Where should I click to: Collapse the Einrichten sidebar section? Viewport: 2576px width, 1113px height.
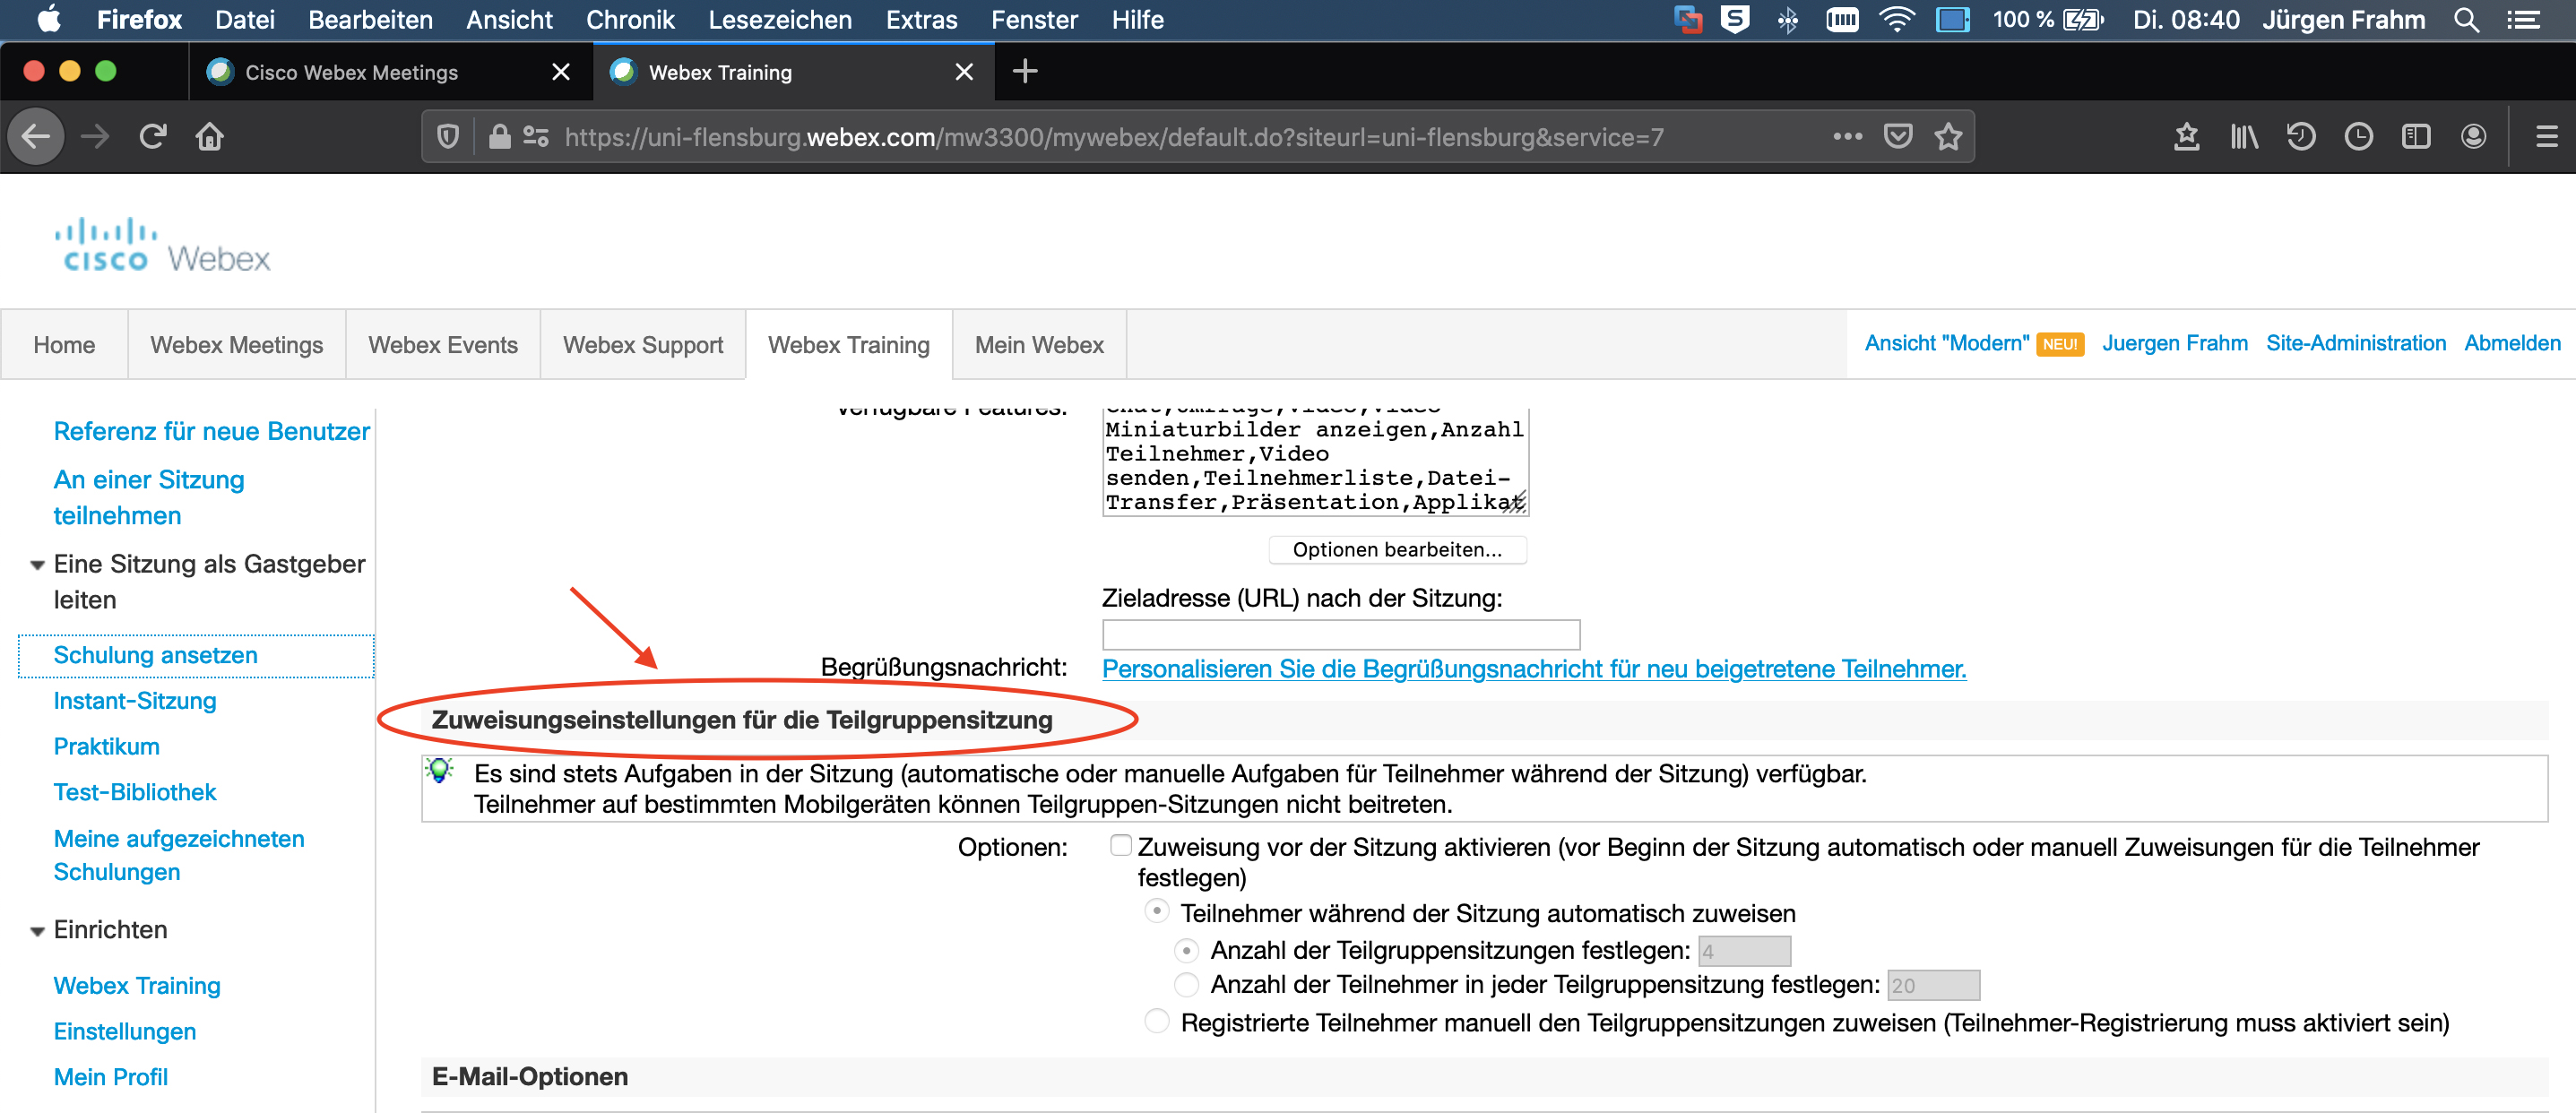pyautogui.click(x=37, y=931)
